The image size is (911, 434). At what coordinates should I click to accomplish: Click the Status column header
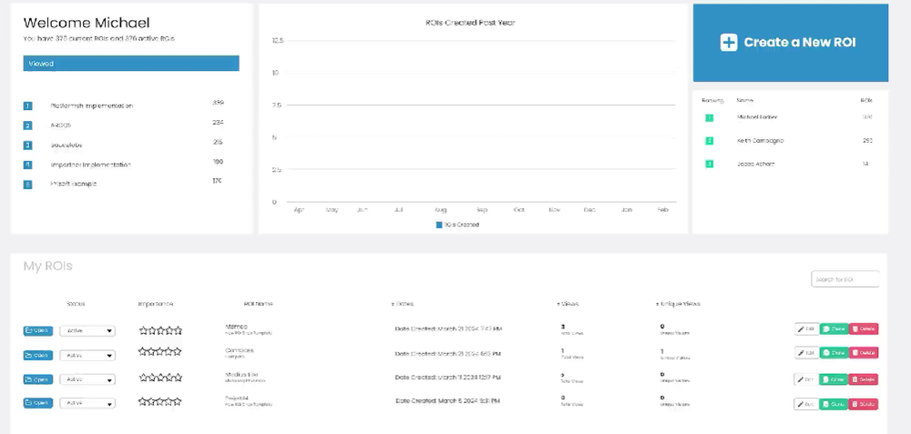click(x=76, y=304)
